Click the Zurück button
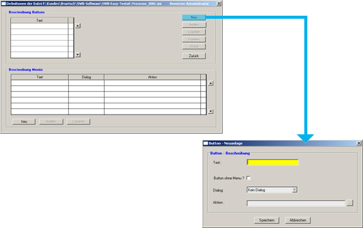 click(194, 56)
